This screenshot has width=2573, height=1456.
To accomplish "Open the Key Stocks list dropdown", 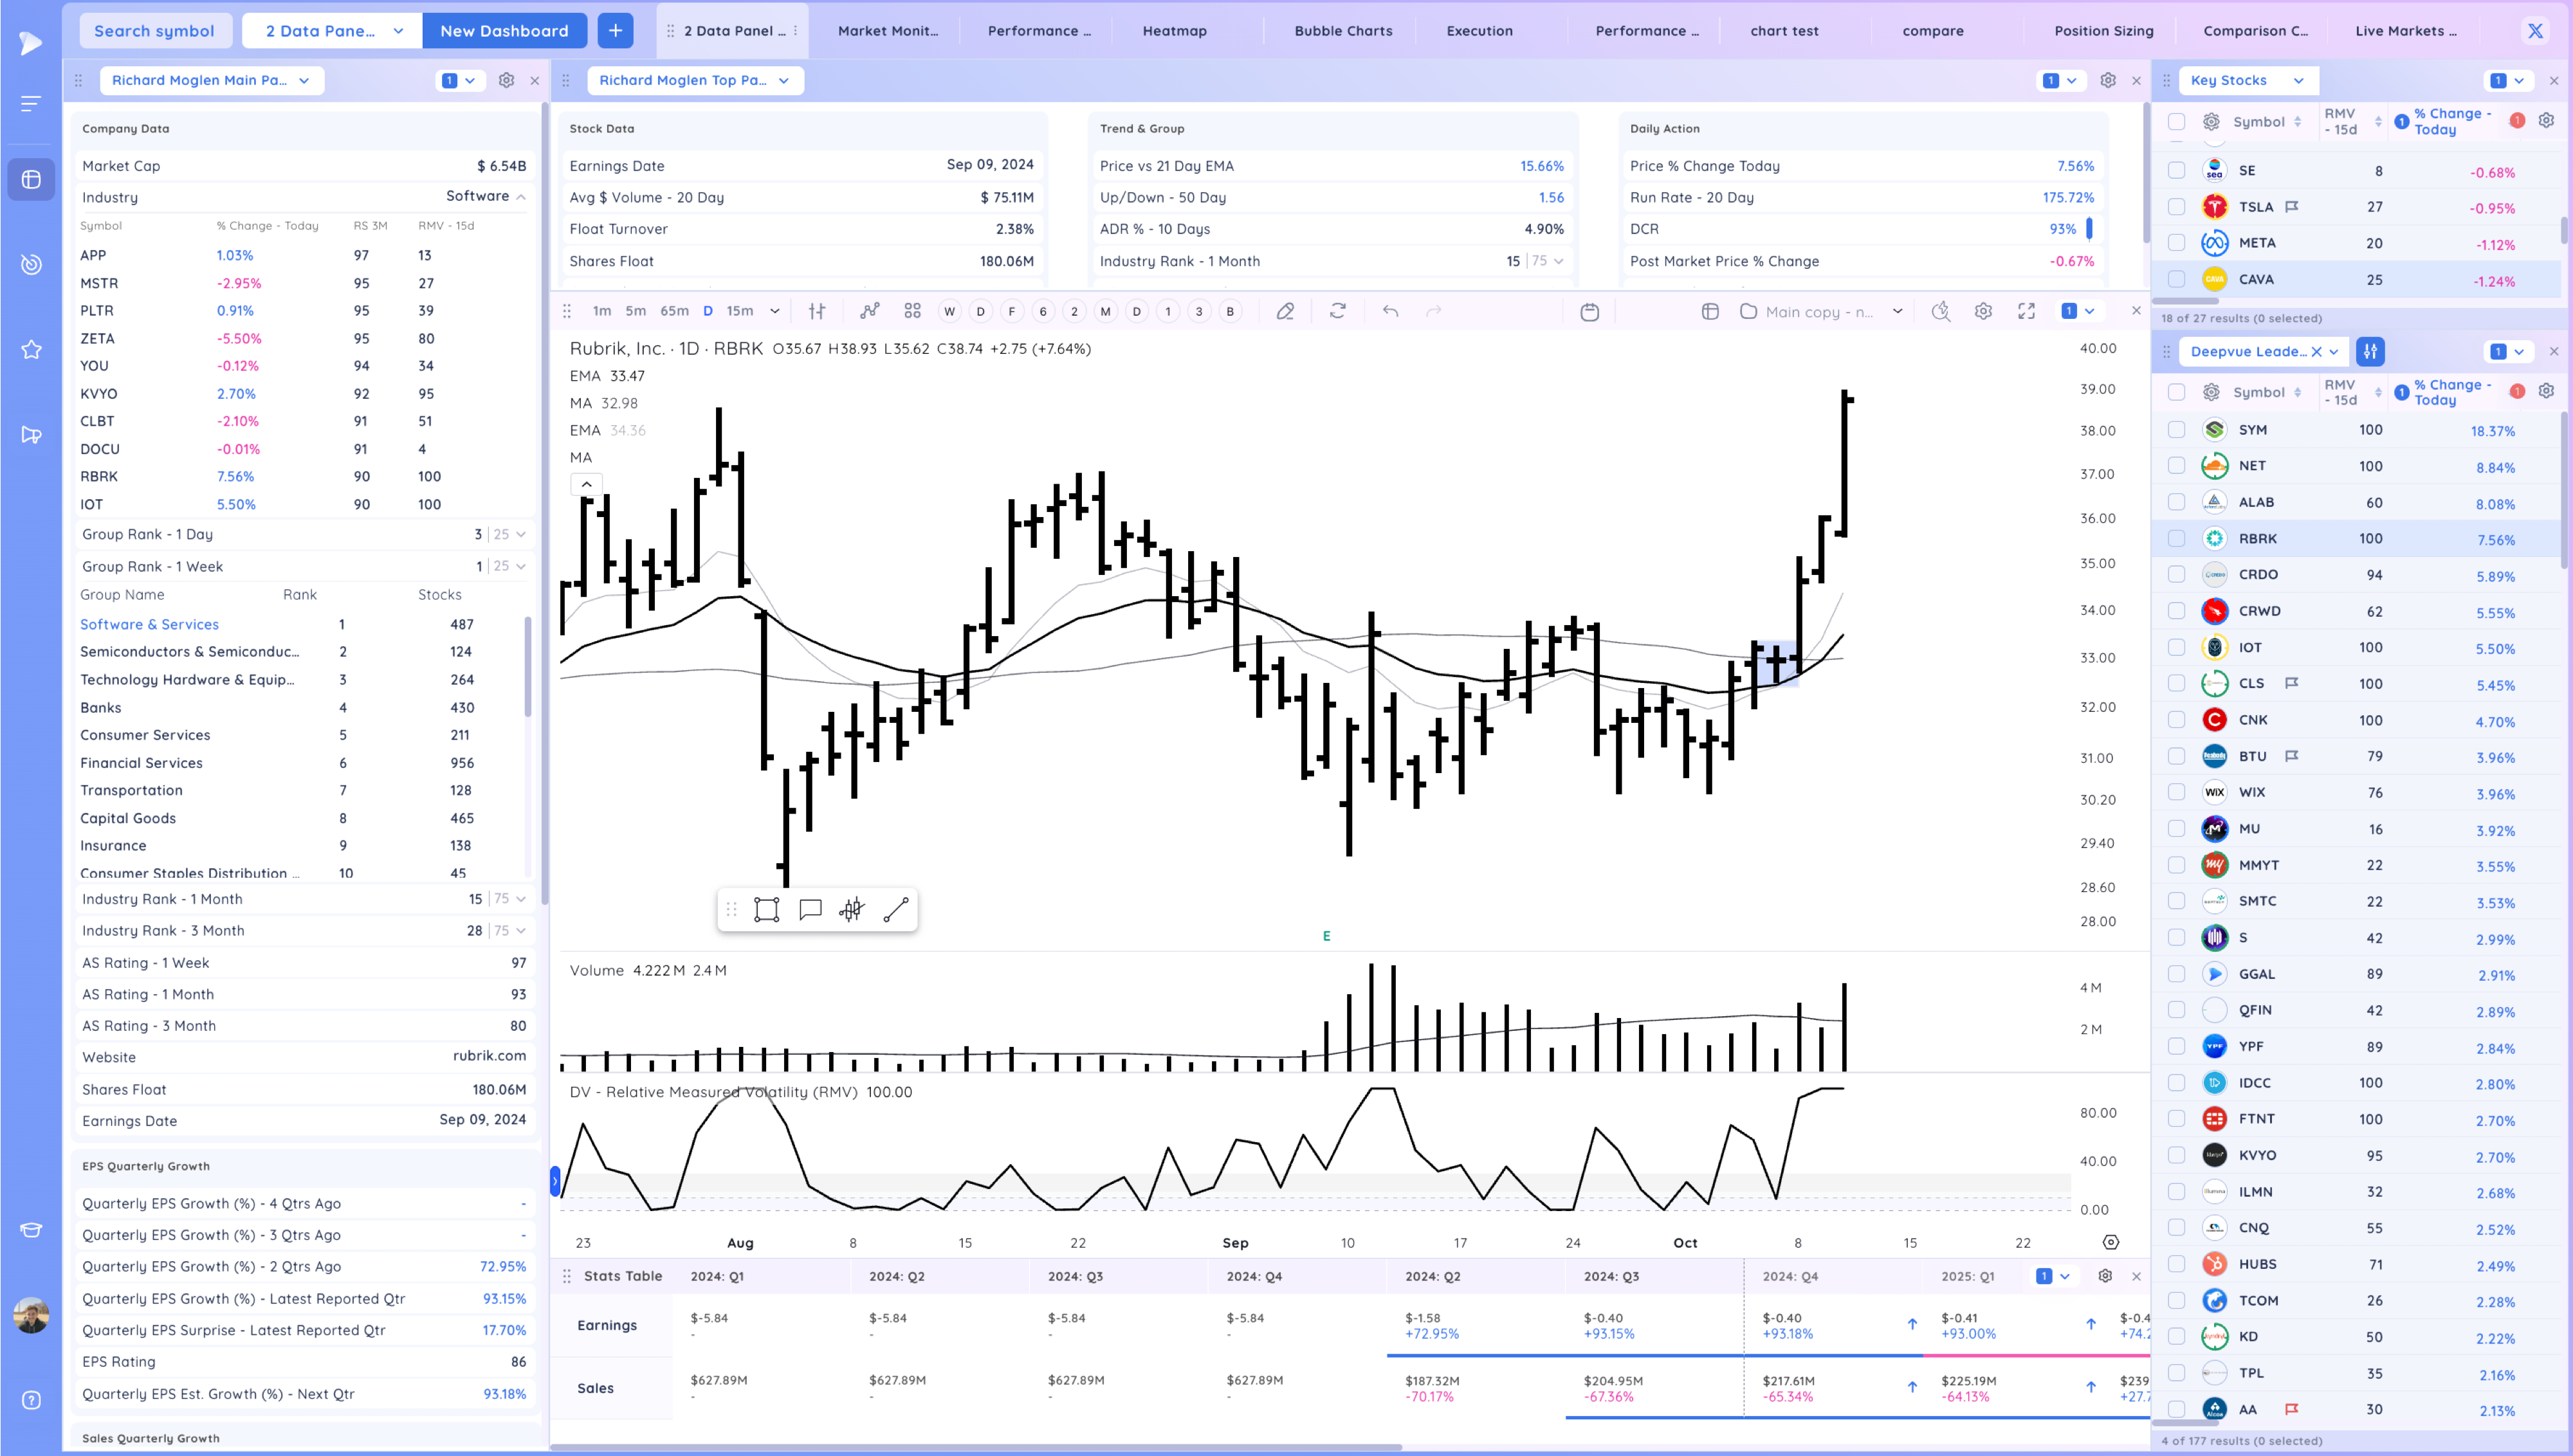I will [2298, 80].
